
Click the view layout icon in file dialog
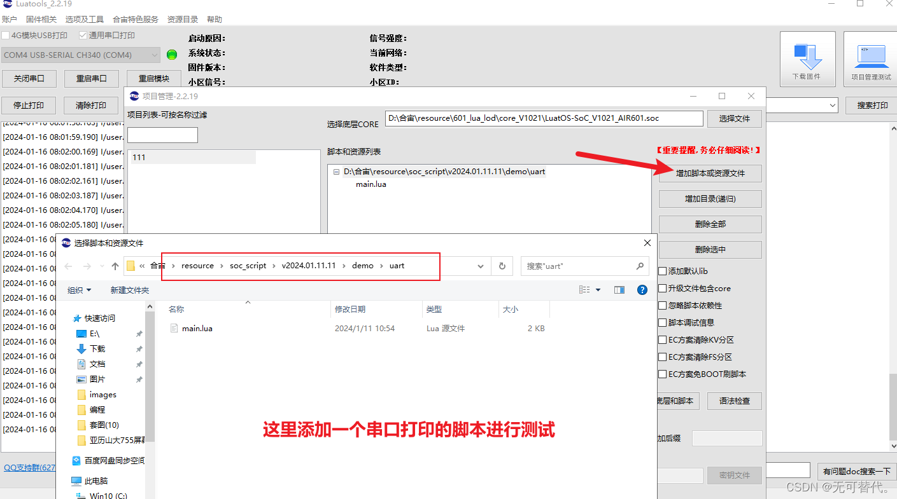click(584, 290)
